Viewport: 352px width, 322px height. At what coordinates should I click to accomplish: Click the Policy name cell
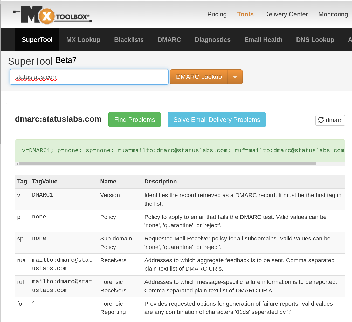pos(120,221)
